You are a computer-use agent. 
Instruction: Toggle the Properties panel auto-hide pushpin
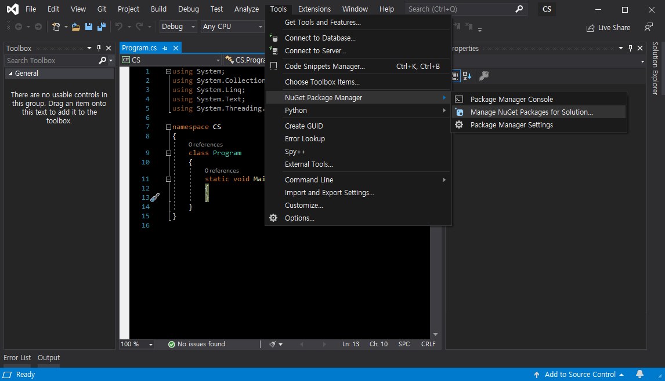[x=630, y=48]
